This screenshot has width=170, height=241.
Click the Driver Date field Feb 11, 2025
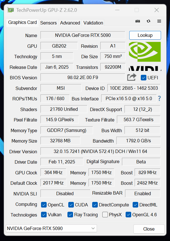pos(62,162)
